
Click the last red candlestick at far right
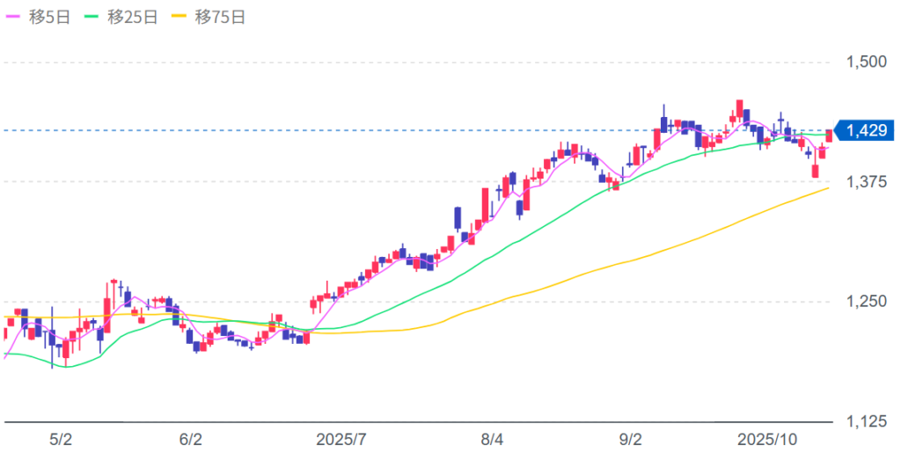(829, 135)
